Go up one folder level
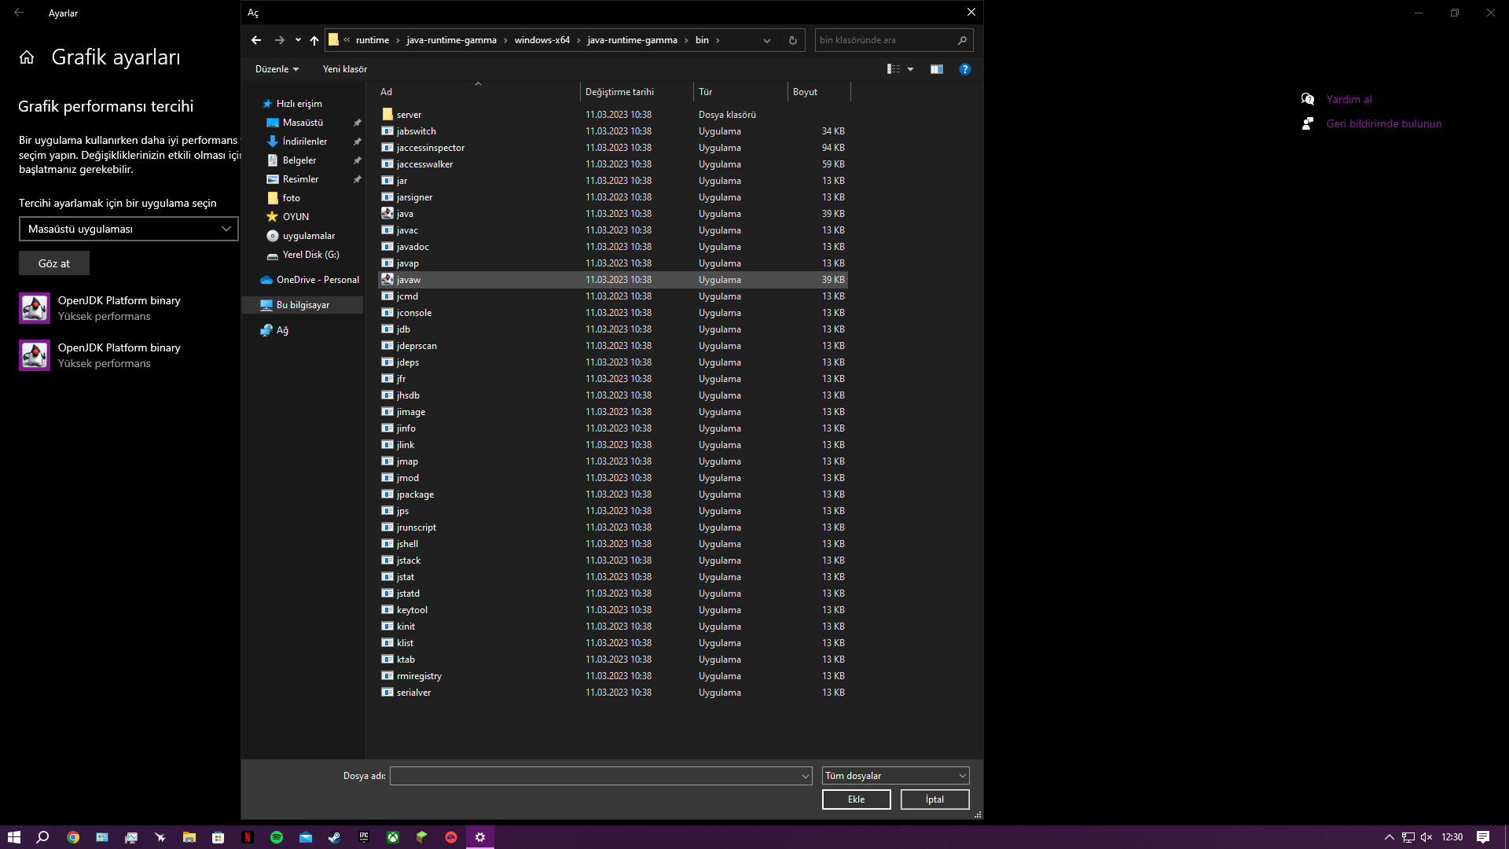This screenshot has width=1509, height=849. tap(314, 40)
